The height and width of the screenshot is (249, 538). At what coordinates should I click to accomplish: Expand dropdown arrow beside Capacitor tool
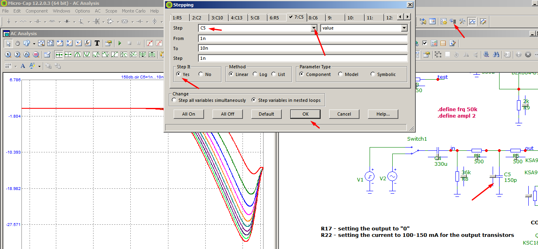coord(45,22)
